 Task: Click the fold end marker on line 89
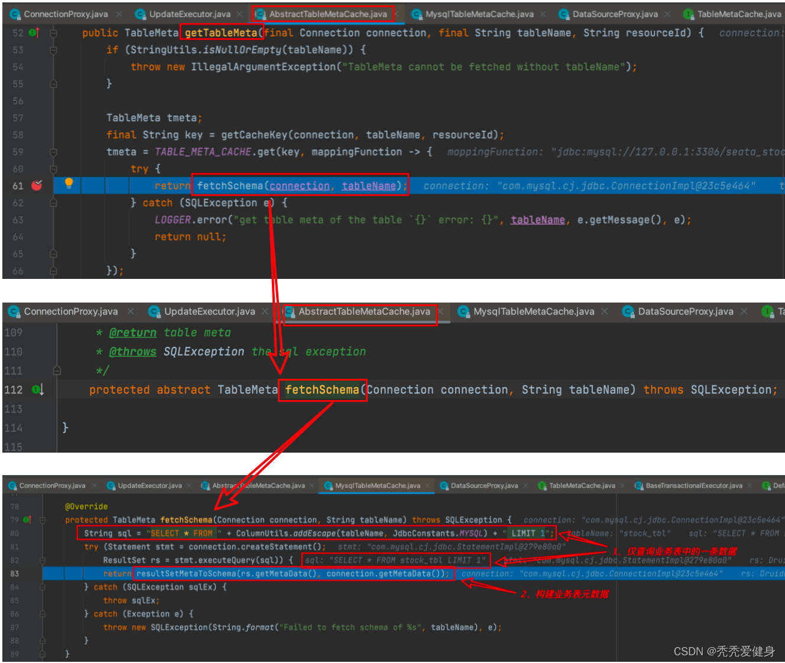tap(43, 654)
